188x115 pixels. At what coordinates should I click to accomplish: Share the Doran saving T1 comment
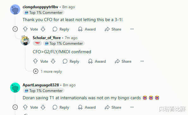tap(113, 107)
